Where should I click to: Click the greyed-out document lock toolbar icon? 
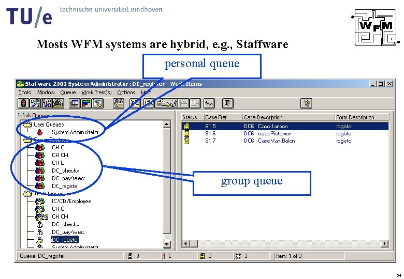tap(195, 103)
